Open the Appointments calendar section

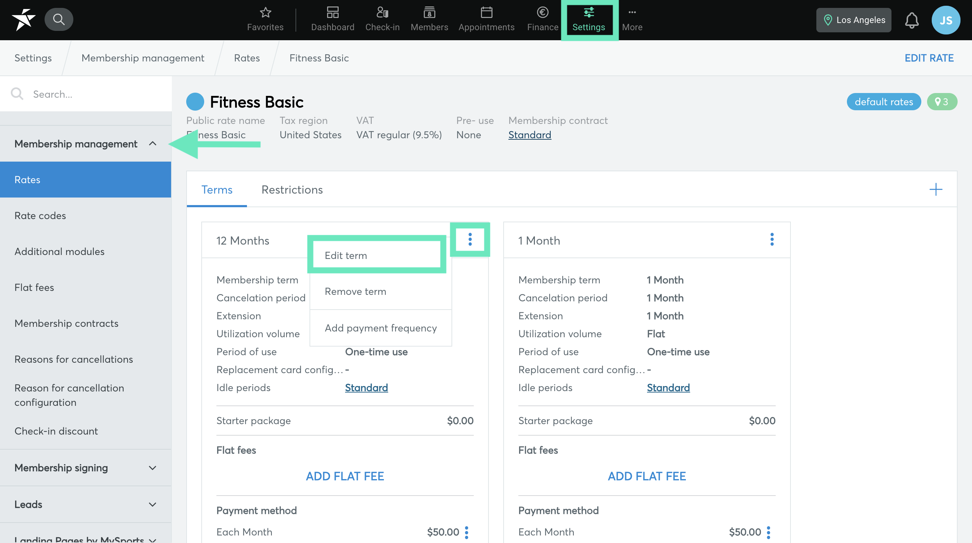[x=486, y=20]
